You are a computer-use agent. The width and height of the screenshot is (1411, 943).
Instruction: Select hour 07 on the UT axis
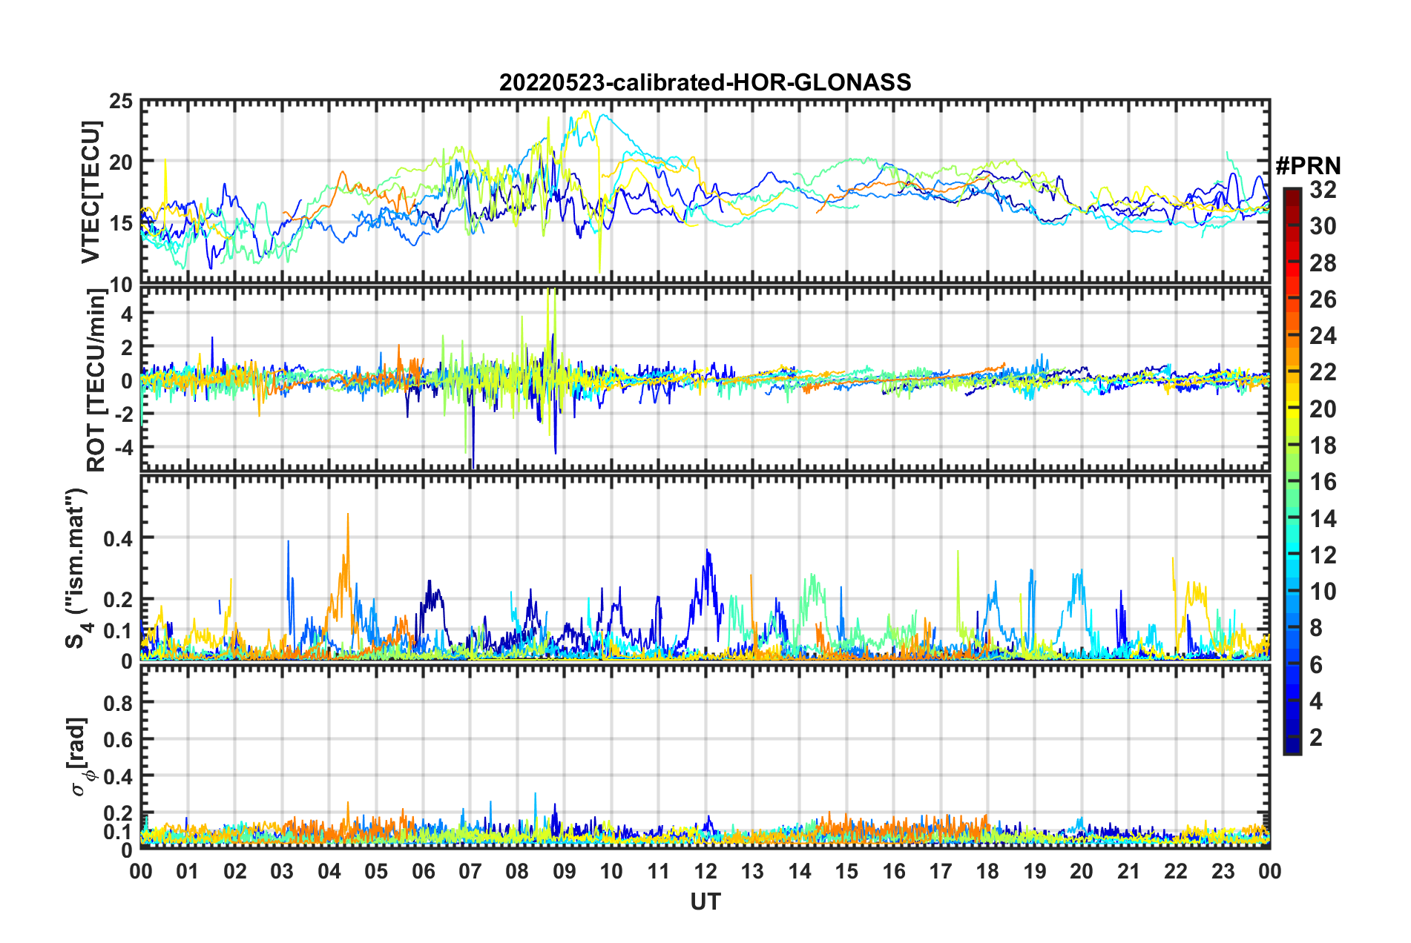tap(470, 871)
